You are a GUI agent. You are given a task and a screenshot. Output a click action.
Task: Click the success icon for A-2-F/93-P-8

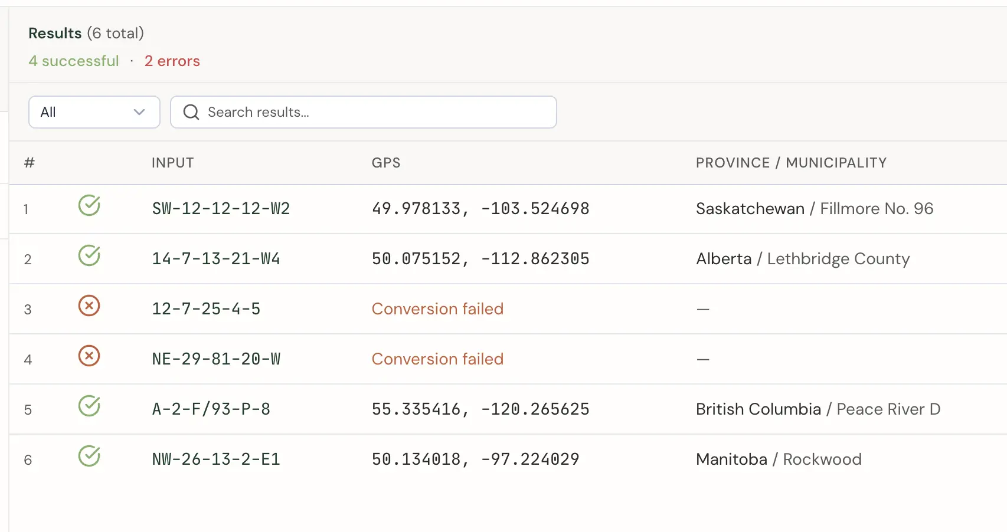coord(89,406)
